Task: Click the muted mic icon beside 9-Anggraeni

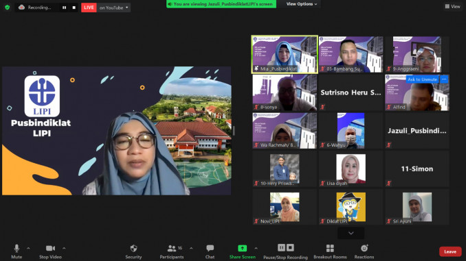Action: [x=389, y=69]
